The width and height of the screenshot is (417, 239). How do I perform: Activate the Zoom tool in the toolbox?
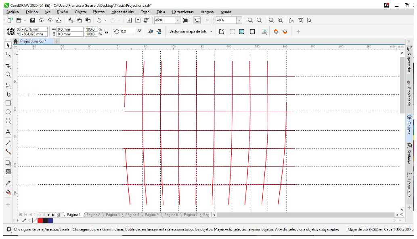(x=8, y=74)
